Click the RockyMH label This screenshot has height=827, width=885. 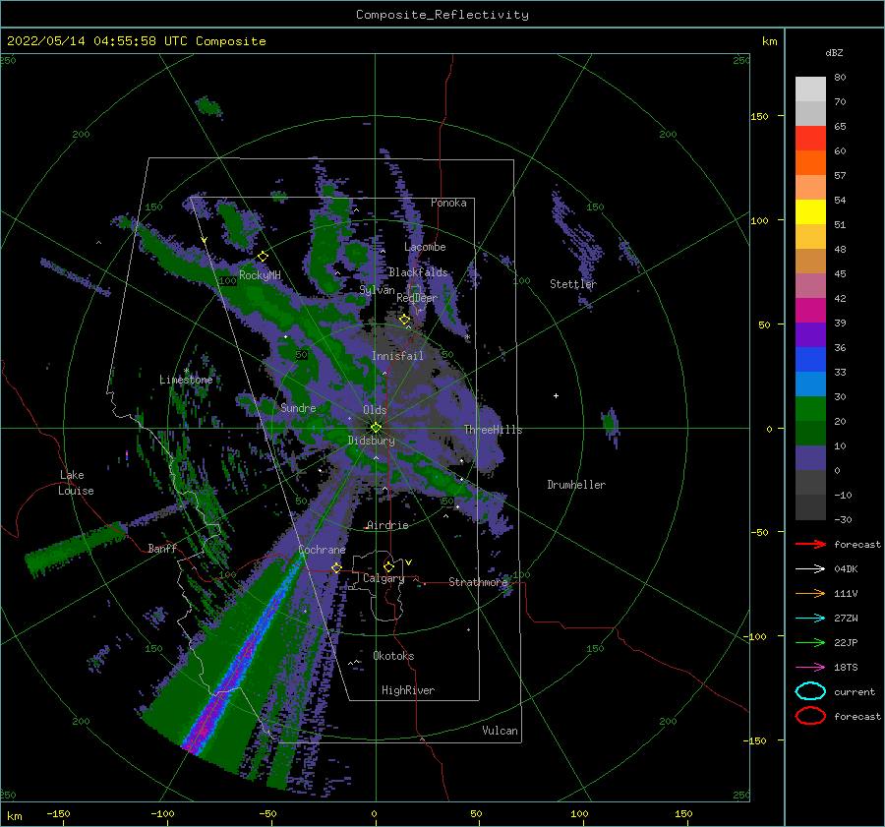260,275
